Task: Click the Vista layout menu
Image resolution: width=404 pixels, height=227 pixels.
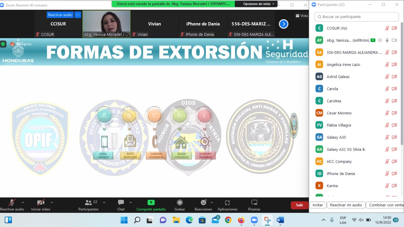Action: [x=301, y=16]
